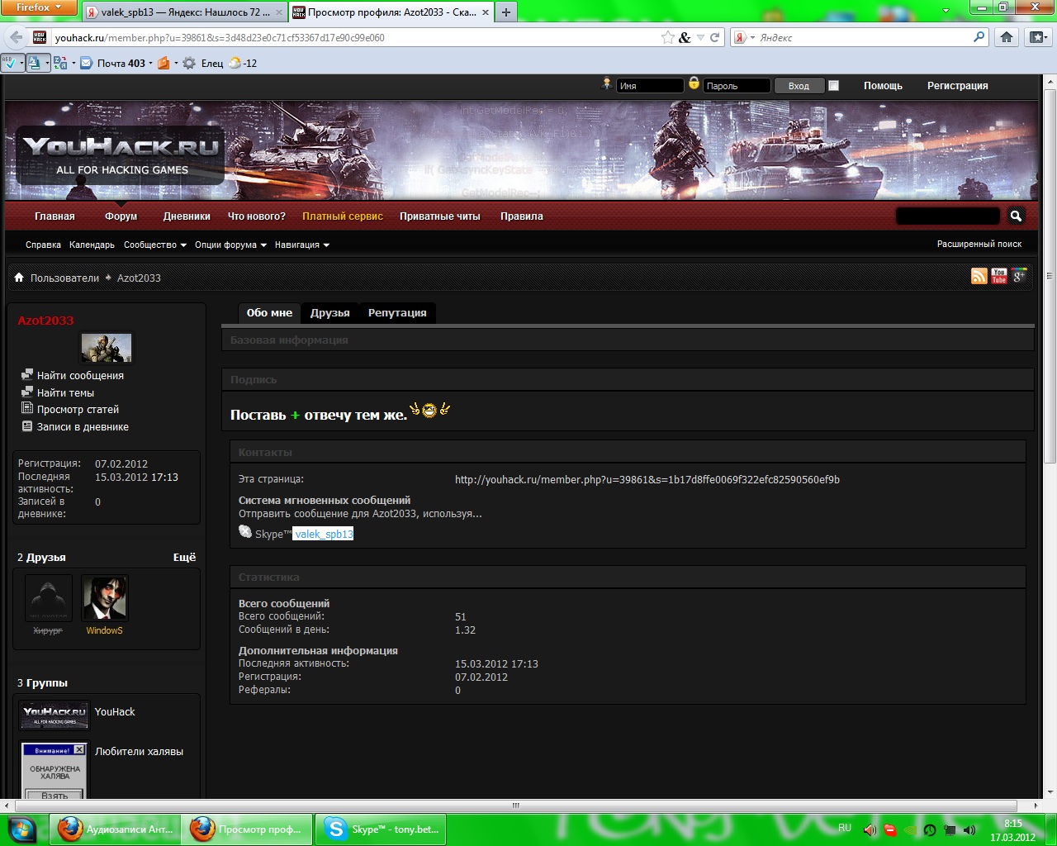Toggle the remember-me checkbox beside Вход
1057x846 pixels.
pyautogui.click(x=833, y=85)
